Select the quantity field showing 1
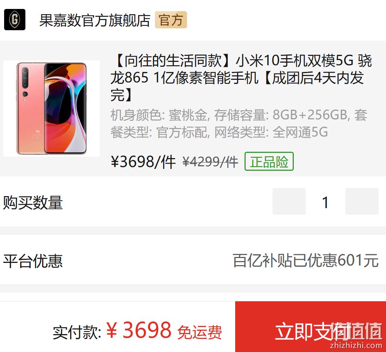Viewport: 386px width, 352px height. tap(326, 202)
